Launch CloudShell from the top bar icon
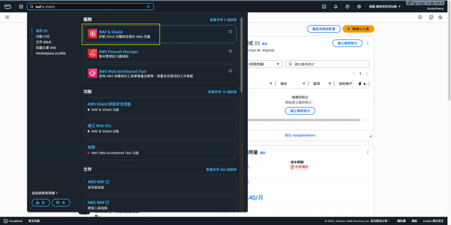 324,7
